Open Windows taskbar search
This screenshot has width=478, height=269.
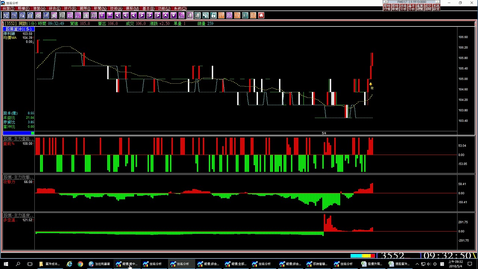(x=18, y=264)
